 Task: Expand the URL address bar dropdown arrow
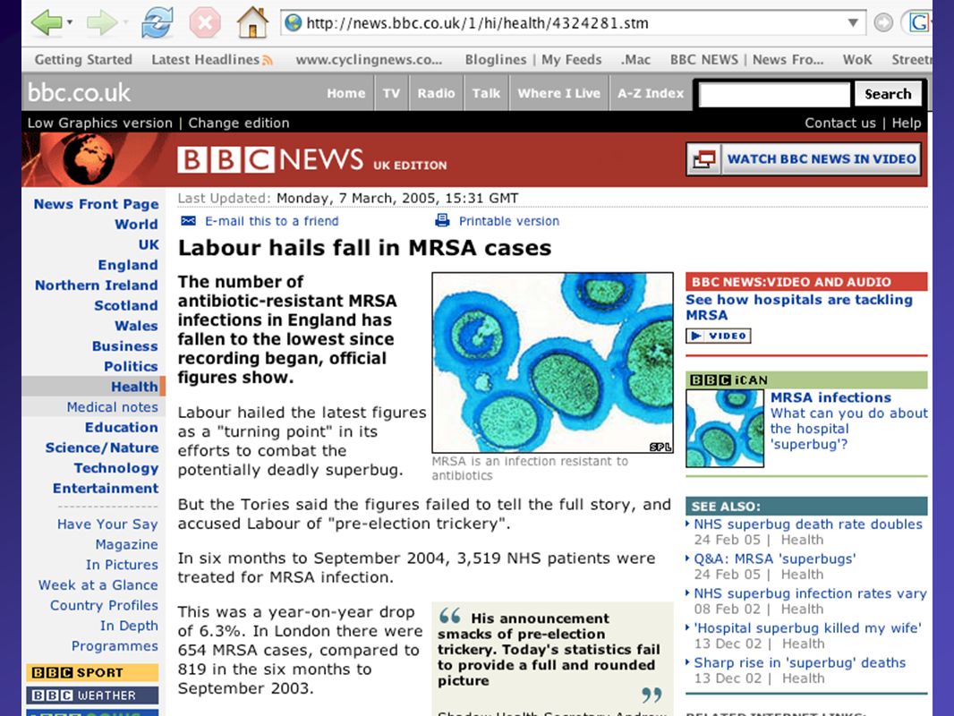tap(853, 23)
